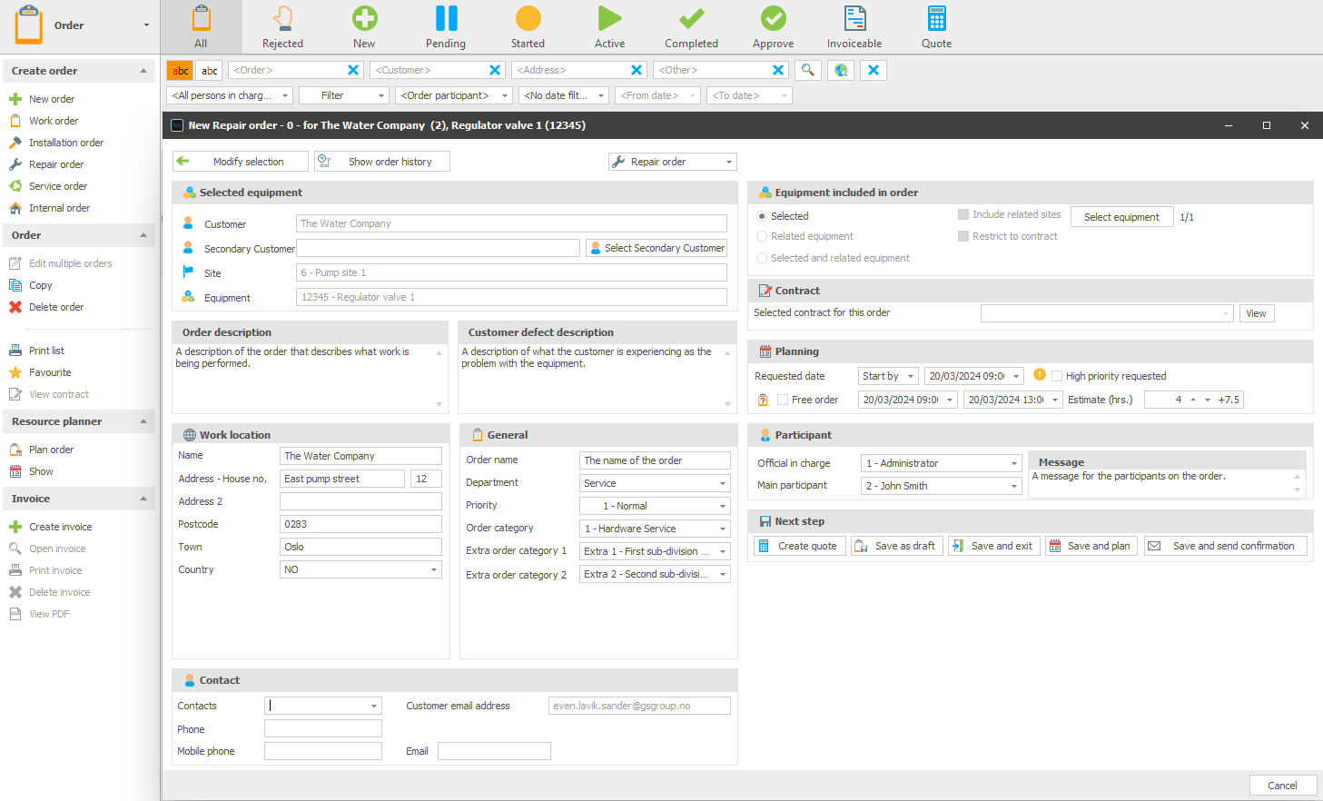This screenshot has height=801, width=1323.
Task: Click Save as draft
Action: pos(896,546)
